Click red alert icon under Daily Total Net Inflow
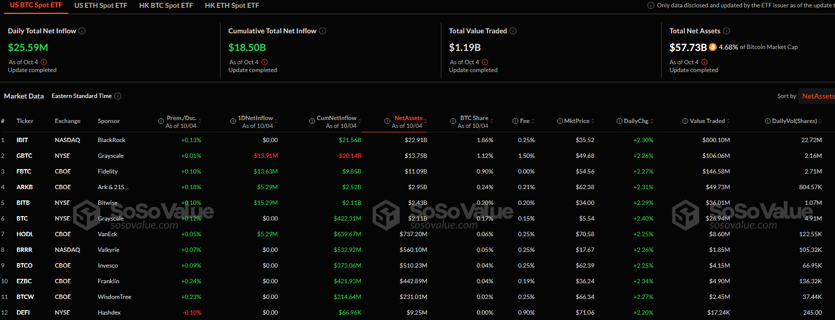 point(44,62)
